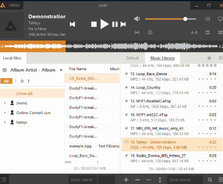223x184 pixels.
Task: Toggle panel list icon in bottom-left bar
Action: point(3,180)
